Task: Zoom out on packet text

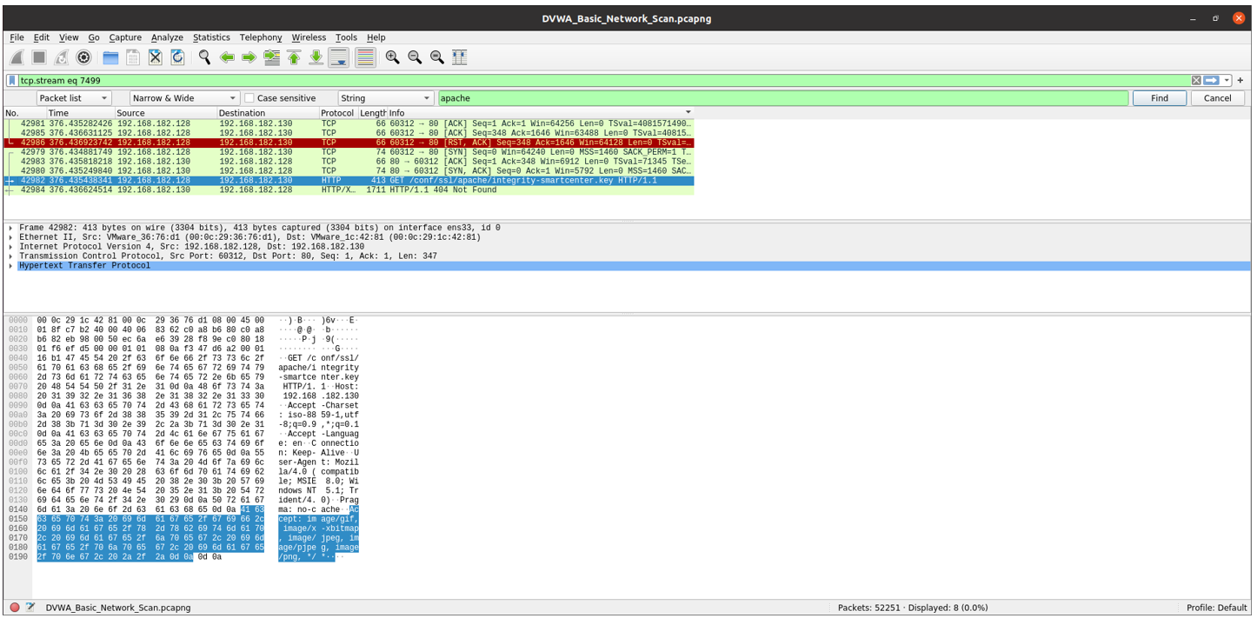Action: [x=415, y=57]
